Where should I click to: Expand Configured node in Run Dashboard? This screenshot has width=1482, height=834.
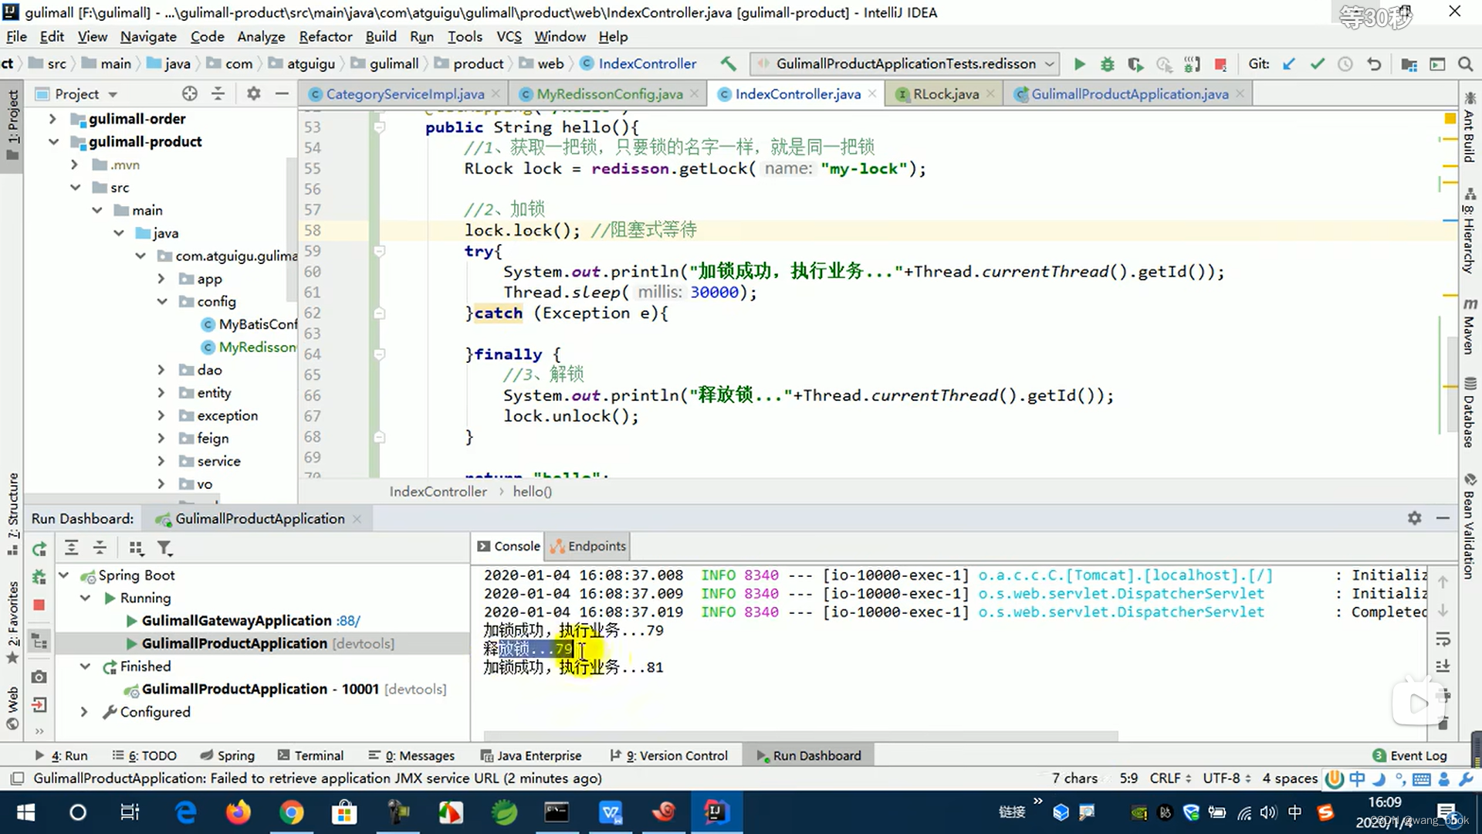pos(84,712)
